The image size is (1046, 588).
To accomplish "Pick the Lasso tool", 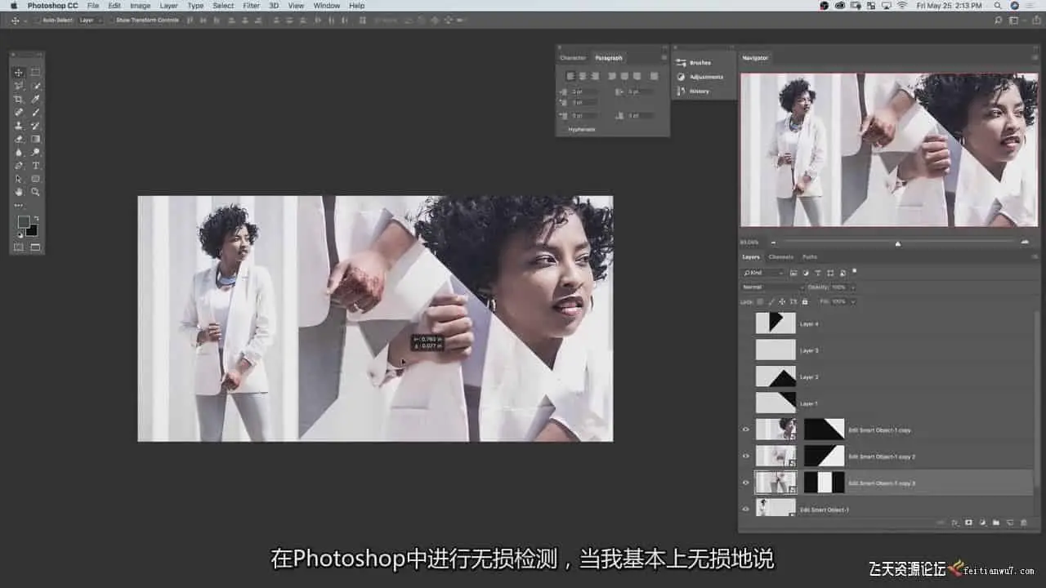I will coord(19,86).
